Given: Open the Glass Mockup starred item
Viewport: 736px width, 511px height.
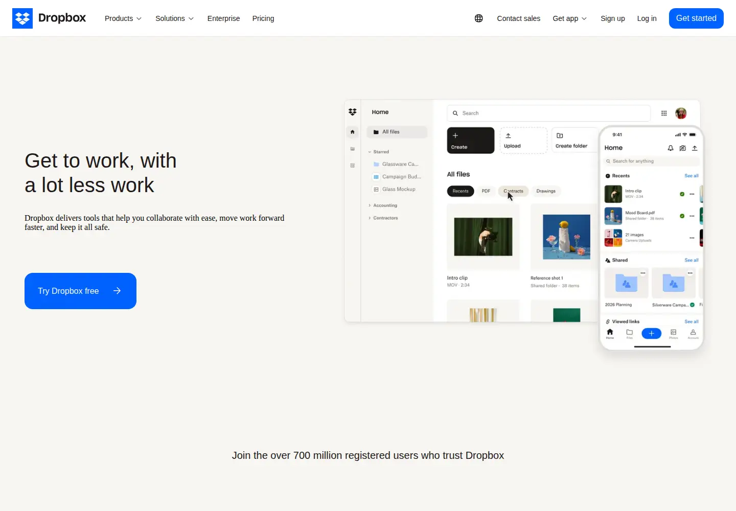Looking at the screenshot, I should [x=395, y=189].
